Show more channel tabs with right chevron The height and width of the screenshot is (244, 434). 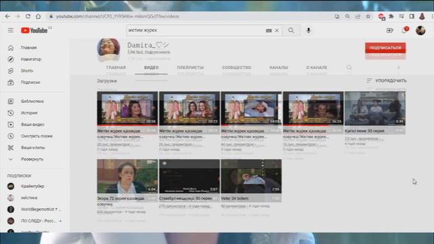pos(398,68)
